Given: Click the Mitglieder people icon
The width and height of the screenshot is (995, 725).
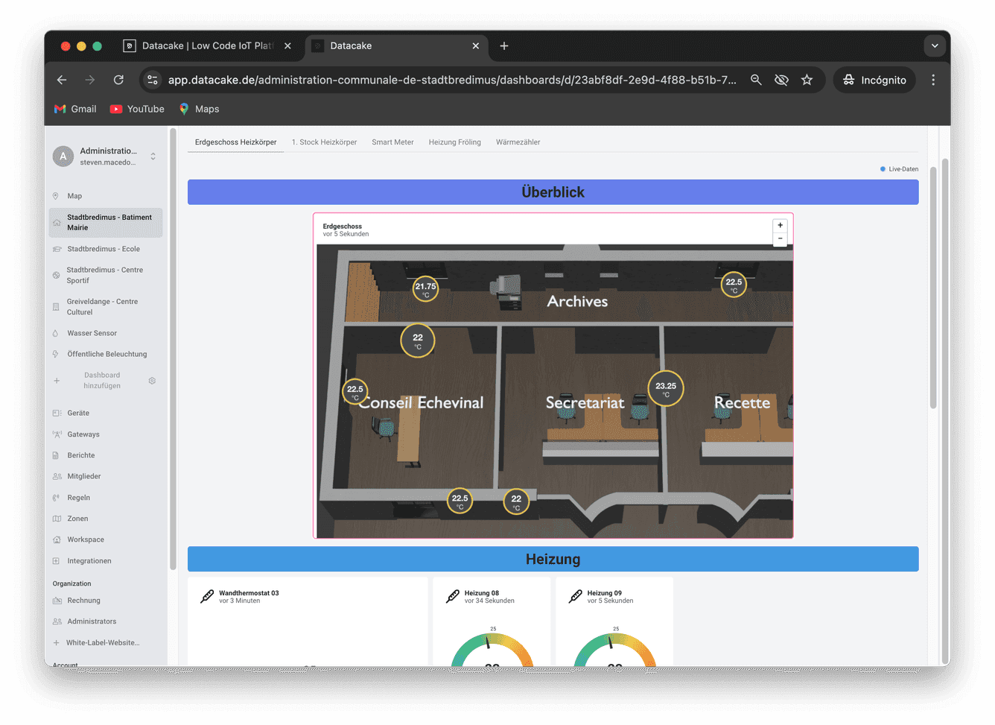Looking at the screenshot, I should (57, 476).
